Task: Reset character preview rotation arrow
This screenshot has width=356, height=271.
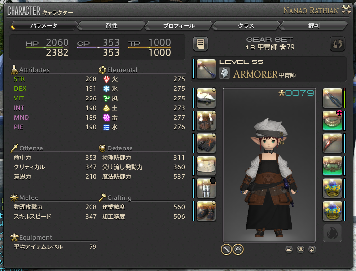Action: [x=312, y=249]
